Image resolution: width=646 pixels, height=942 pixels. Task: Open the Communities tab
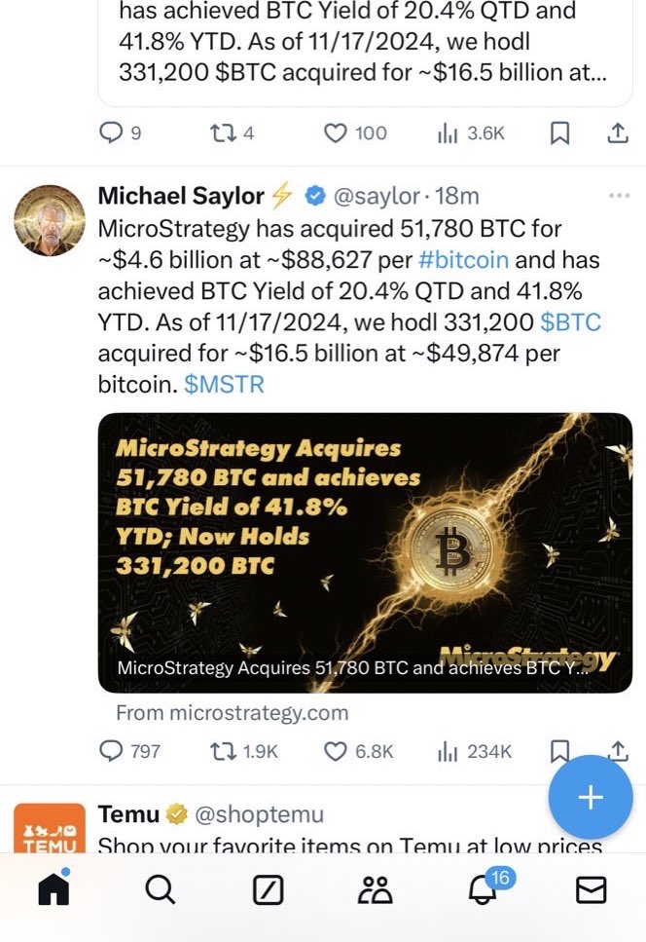coord(375,888)
